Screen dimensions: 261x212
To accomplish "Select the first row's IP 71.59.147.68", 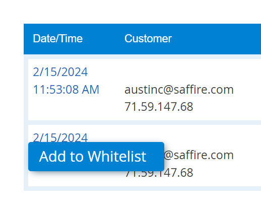I will [x=159, y=107].
